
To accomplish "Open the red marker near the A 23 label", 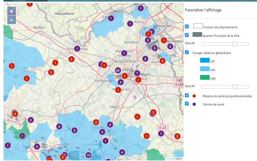I will coord(146,136).
